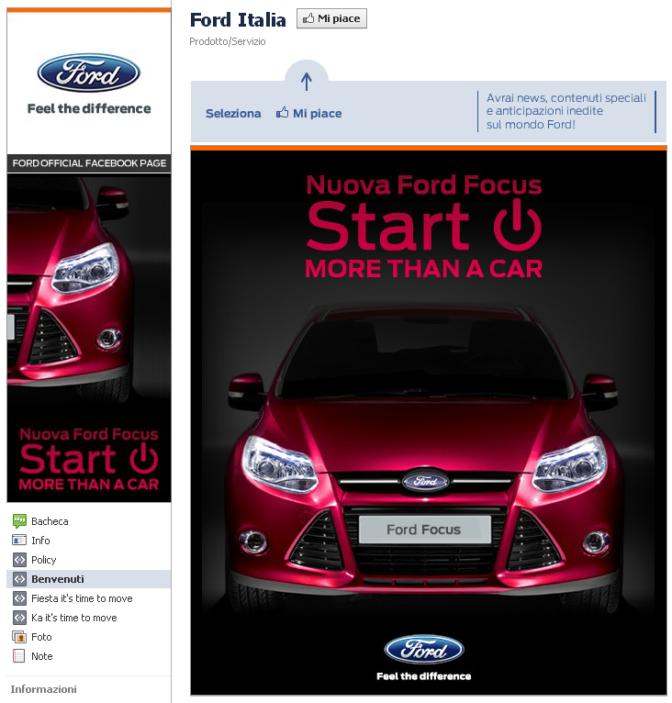Image resolution: width=672 pixels, height=703 pixels.
Task: Click the up arrow pointing to like button
Action: (307, 81)
